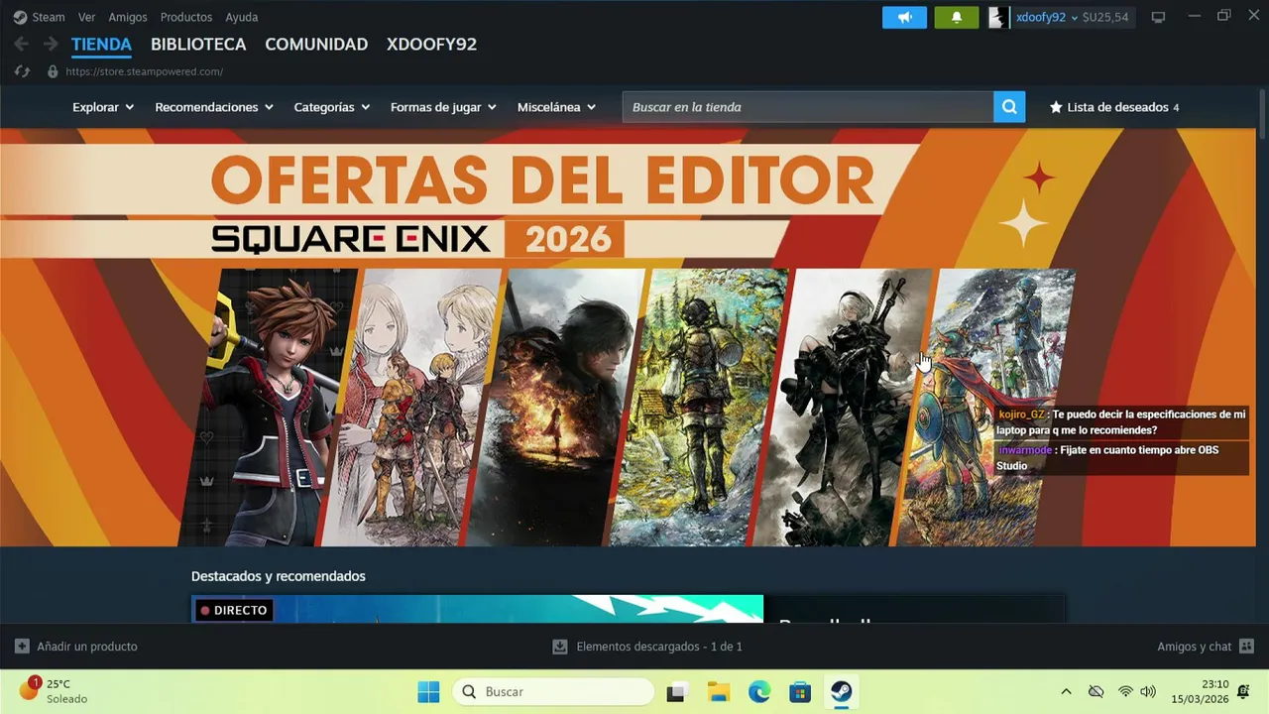Open the Ayuda menu
Image resolution: width=1269 pixels, height=714 pixels.
(x=242, y=17)
